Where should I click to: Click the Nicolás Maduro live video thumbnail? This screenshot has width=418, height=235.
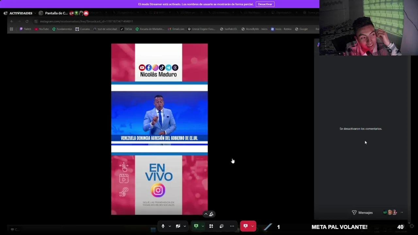[159, 129]
